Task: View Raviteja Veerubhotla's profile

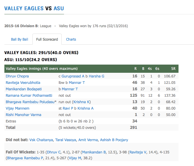Action: click(x=23, y=82)
